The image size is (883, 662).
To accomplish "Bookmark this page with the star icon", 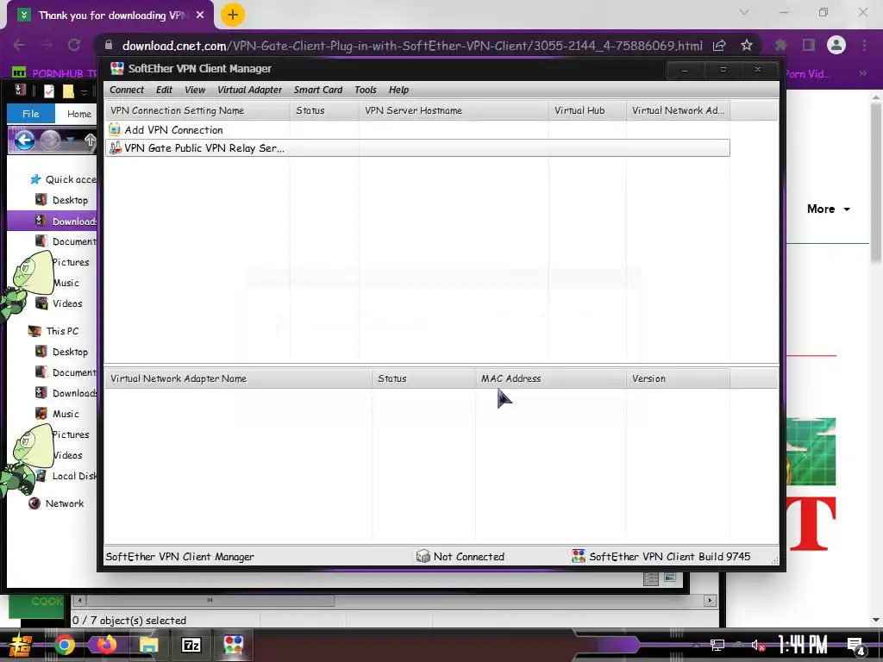I will tap(747, 45).
